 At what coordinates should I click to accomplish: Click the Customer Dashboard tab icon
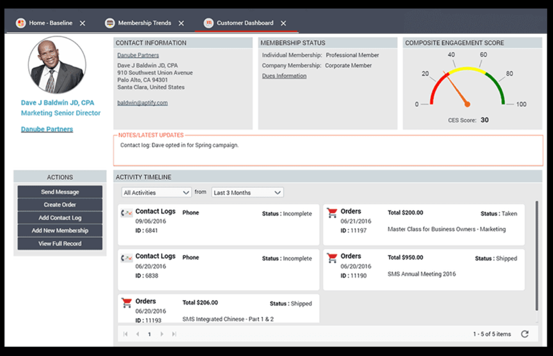point(208,23)
